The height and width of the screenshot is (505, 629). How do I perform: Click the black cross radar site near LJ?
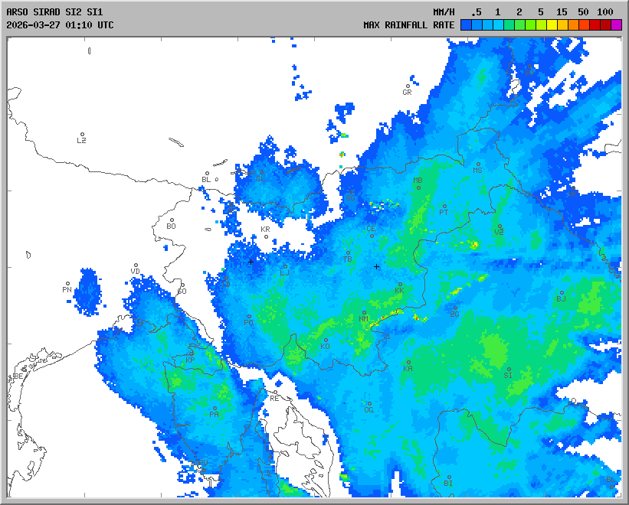click(x=250, y=262)
